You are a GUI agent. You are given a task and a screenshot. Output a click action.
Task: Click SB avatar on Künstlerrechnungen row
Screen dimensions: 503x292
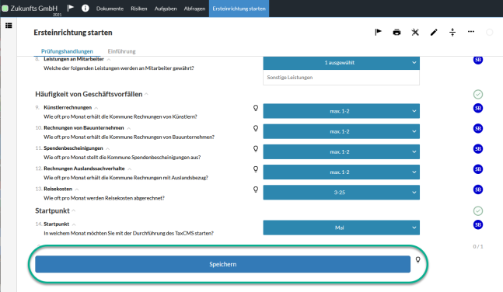(478, 108)
